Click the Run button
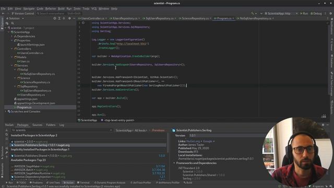Image resolution: width=334 pixels, height=188 pixels. point(304,14)
